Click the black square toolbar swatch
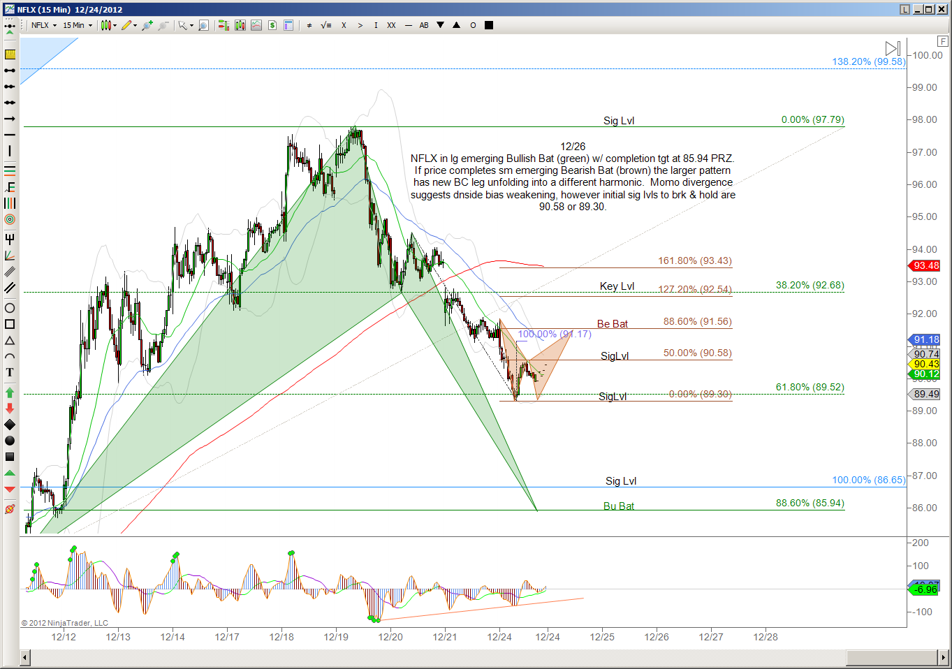 click(489, 25)
